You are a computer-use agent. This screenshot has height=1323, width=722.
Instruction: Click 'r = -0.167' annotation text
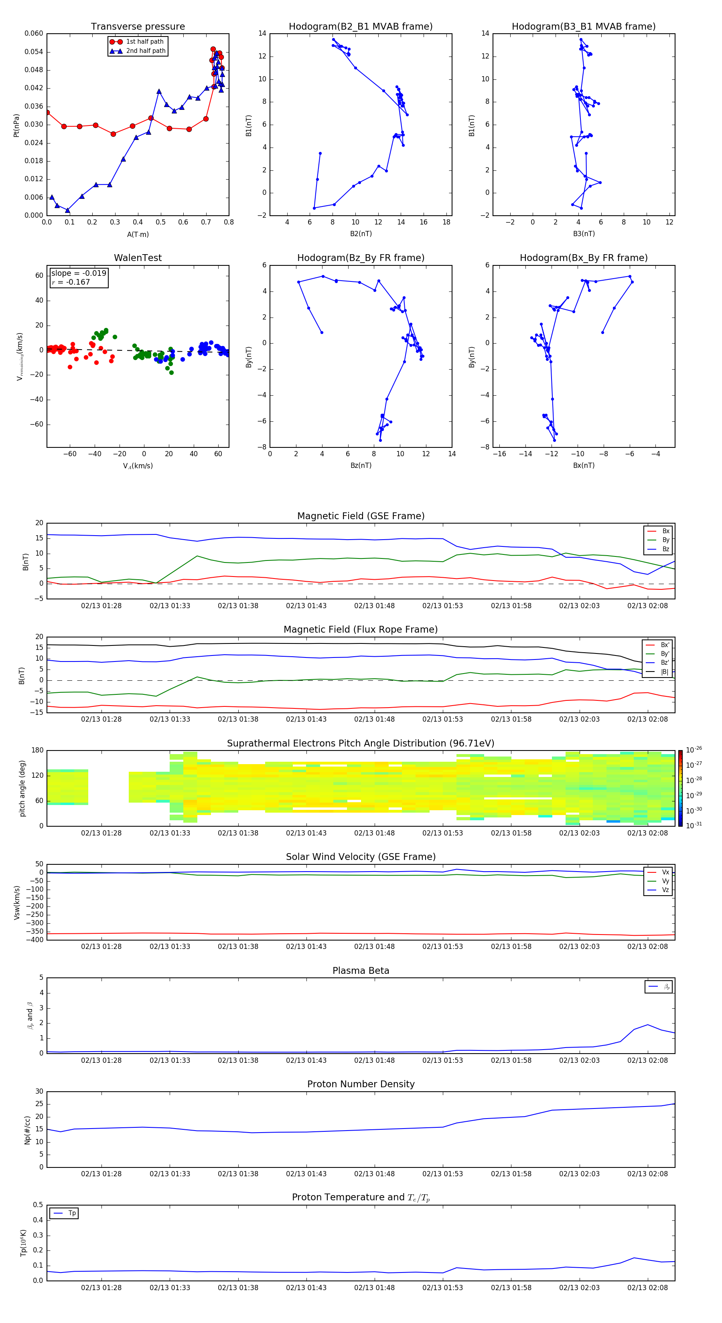[x=71, y=282]
